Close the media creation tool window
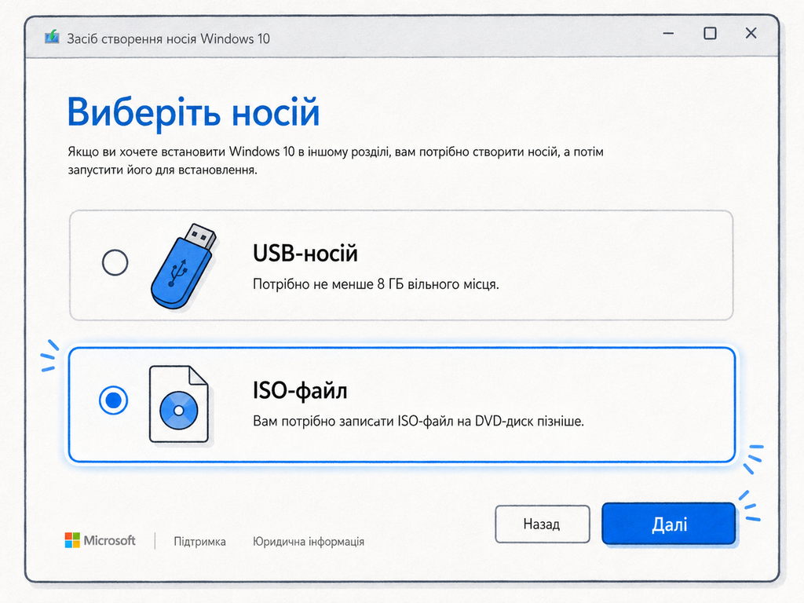This screenshot has width=804, height=603. pyautogui.click(x=751, y=33)
